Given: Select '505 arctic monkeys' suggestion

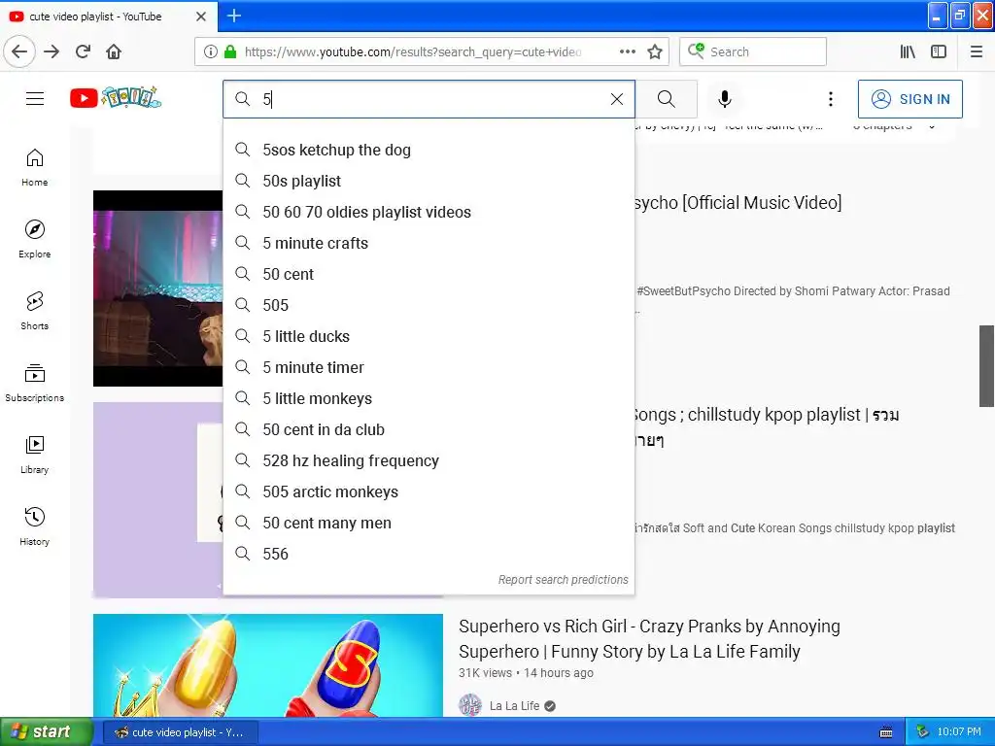Looking at the screenshot, I should click(429, 492).
